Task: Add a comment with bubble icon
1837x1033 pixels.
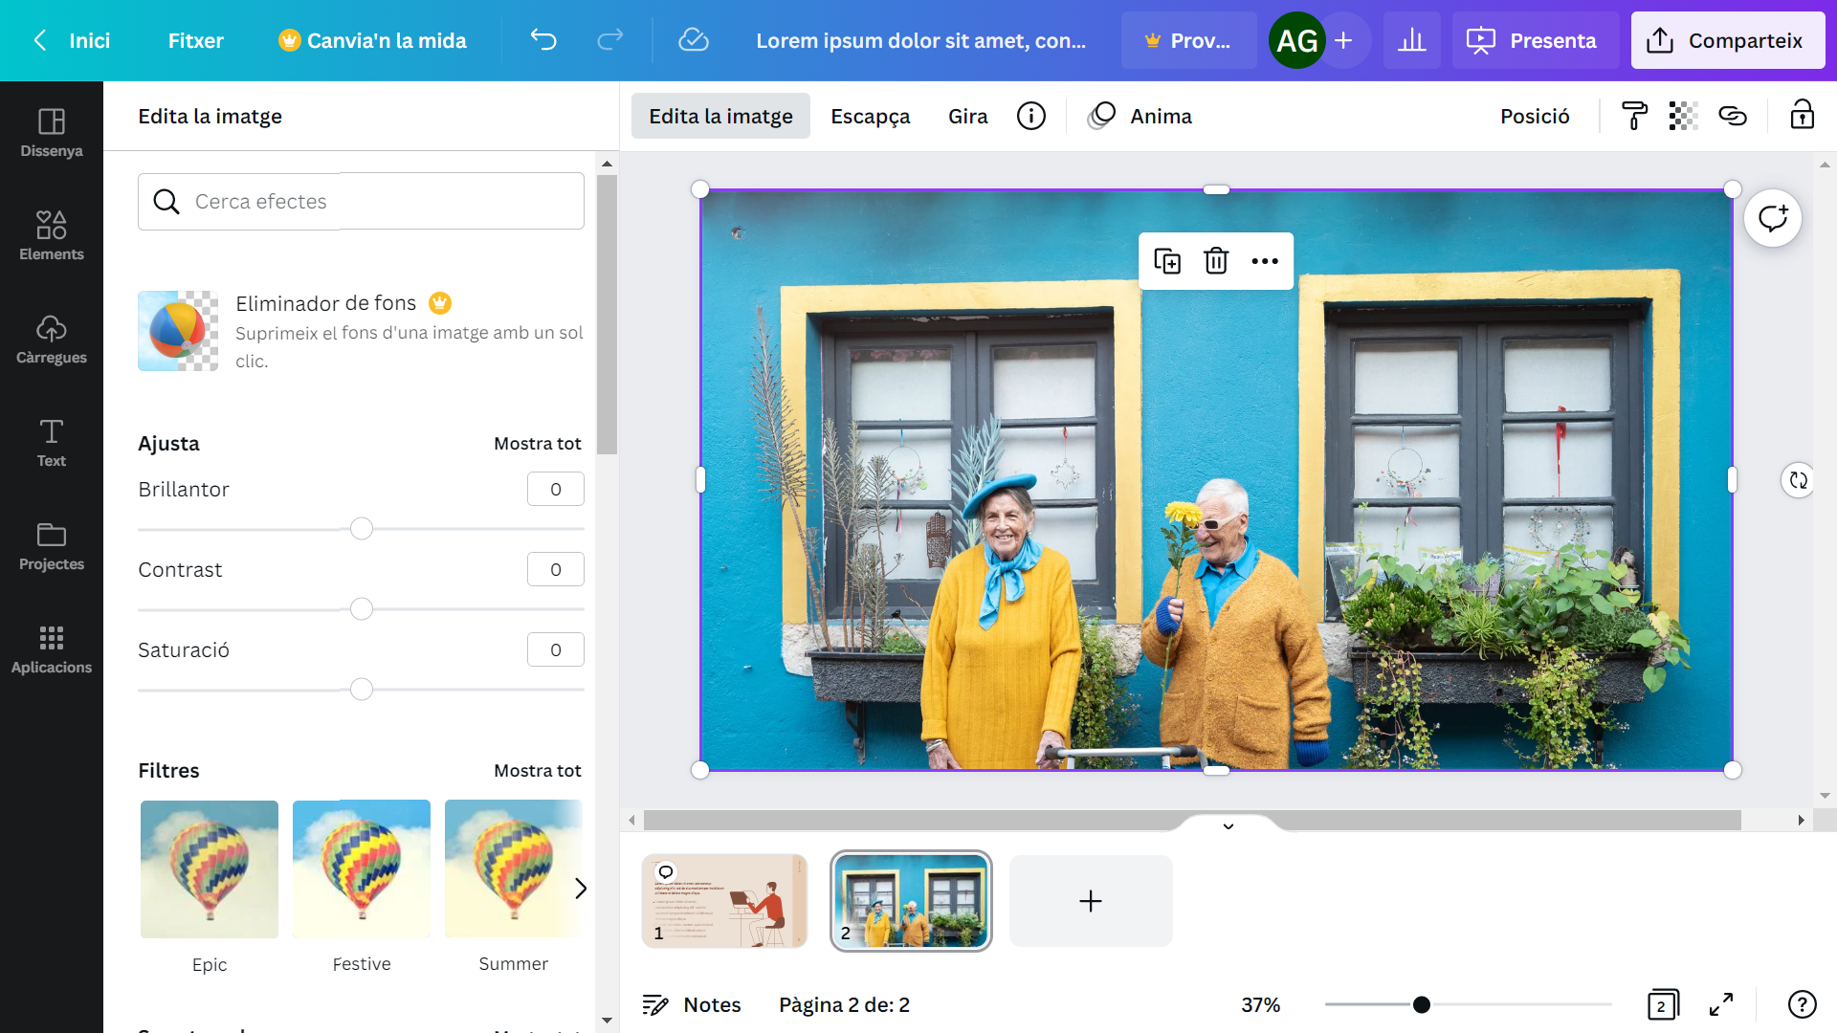Action: (1773, 218)
